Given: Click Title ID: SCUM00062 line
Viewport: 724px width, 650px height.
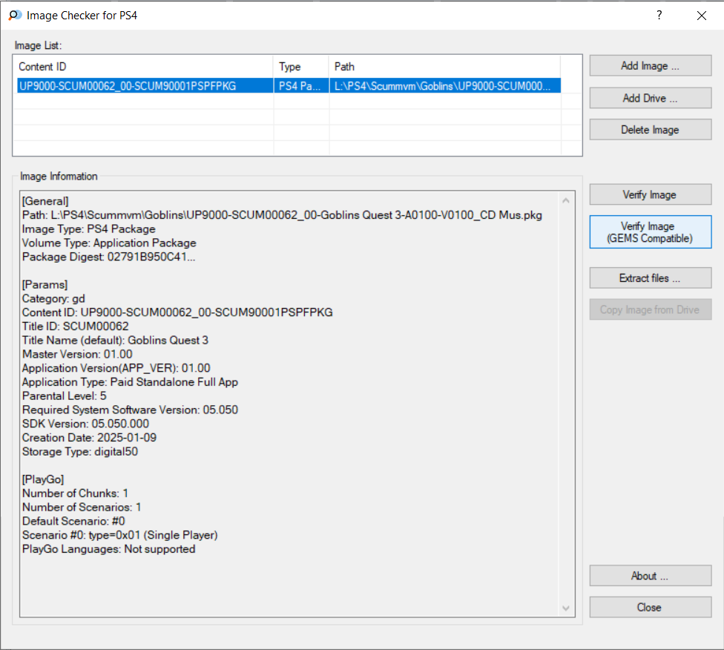Looking at the screenshot, I should (75, 326).
